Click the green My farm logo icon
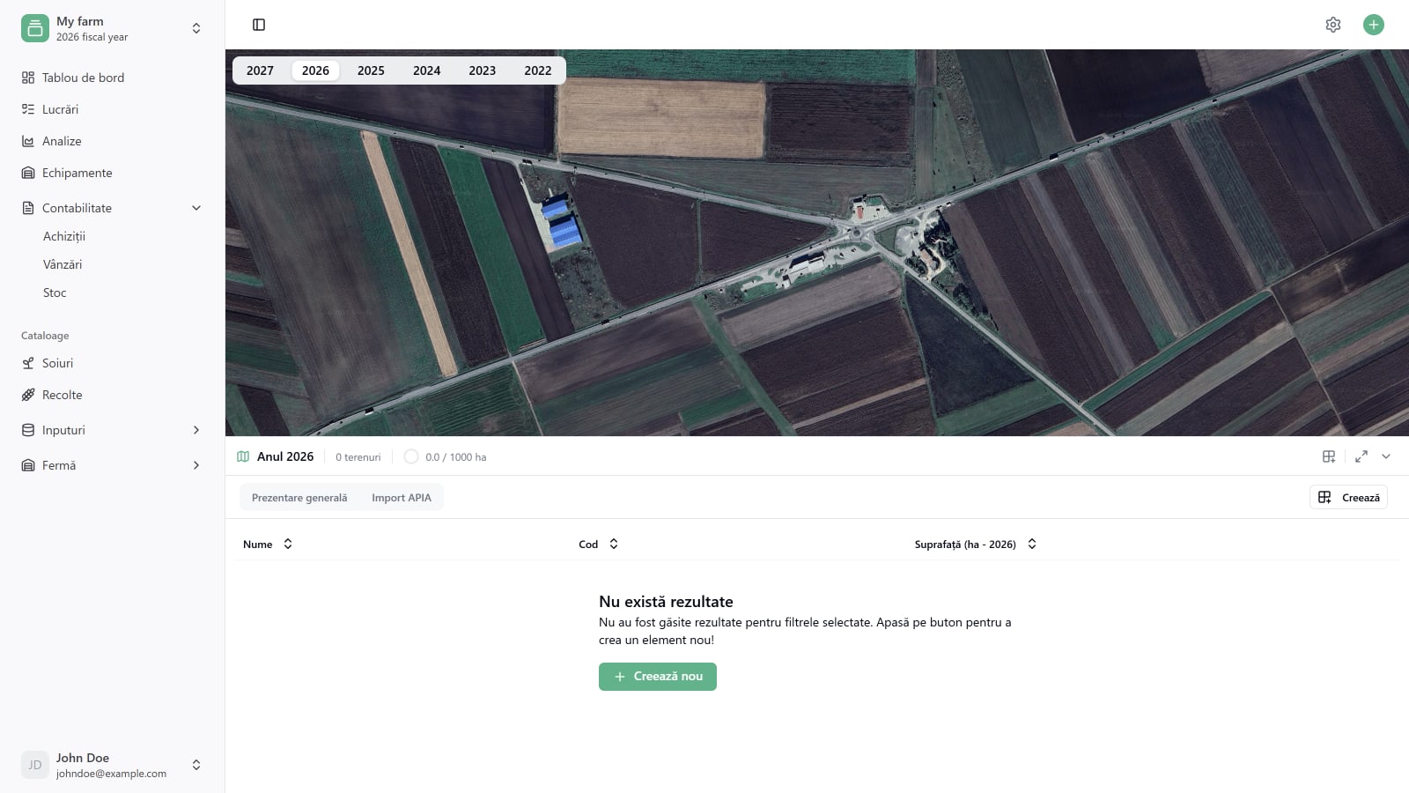1409x793 pixels. tap(35, 28)
